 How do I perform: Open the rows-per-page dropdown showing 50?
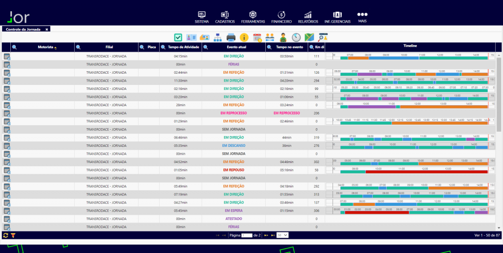pyautogui.click(x=282, y=235)
